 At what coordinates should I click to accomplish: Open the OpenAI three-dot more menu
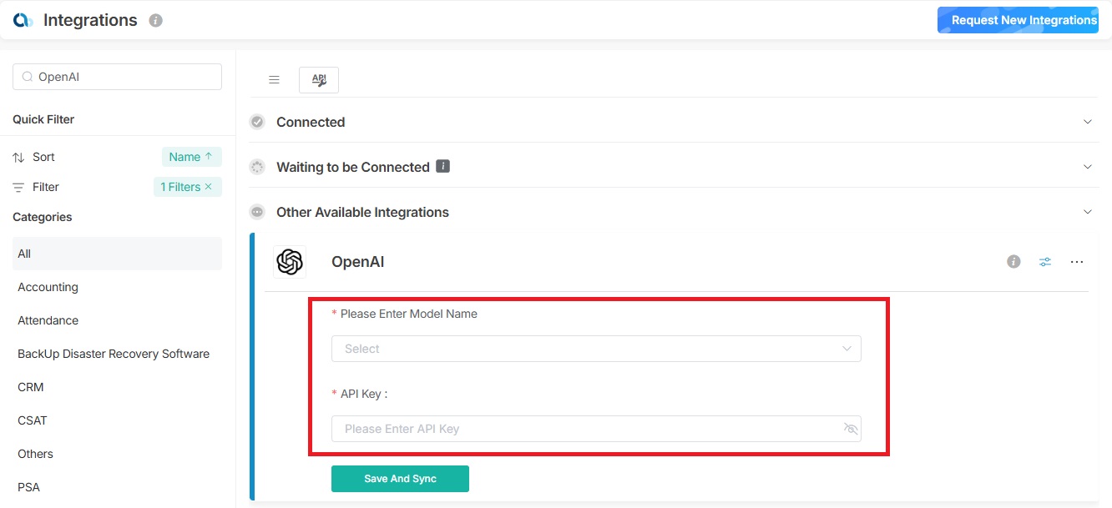point(1077,262)
